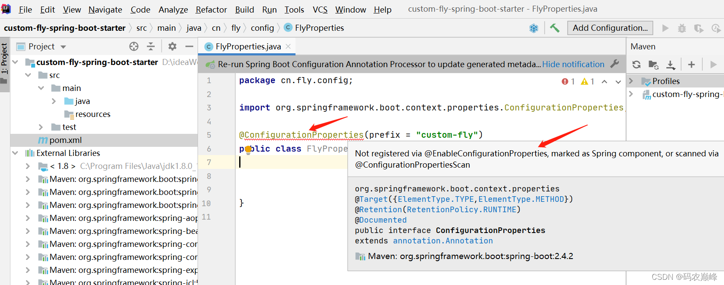Click the Documented link in popup

coord(383,220)
